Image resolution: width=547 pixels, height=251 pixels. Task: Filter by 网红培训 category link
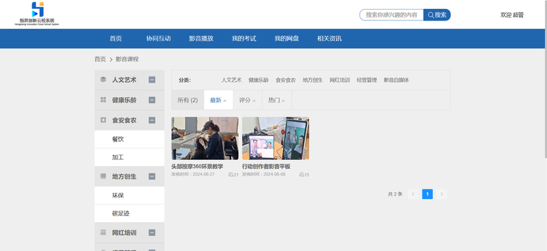click(340, 80)
